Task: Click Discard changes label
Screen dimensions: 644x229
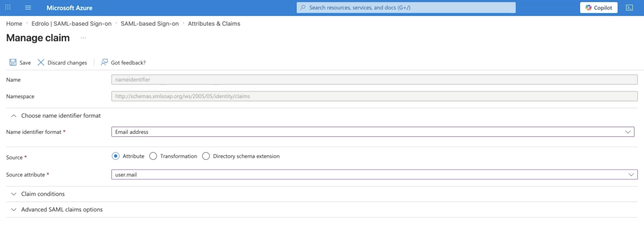Action: [67, 63]
